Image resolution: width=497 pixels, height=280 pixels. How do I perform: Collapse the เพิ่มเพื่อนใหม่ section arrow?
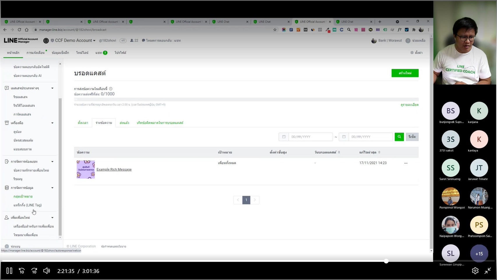click(52, 218)
